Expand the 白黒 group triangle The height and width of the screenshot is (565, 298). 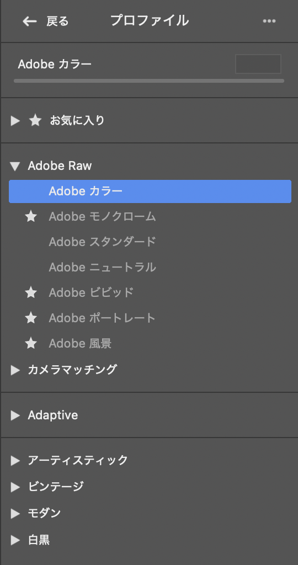(x=15, y=540)
